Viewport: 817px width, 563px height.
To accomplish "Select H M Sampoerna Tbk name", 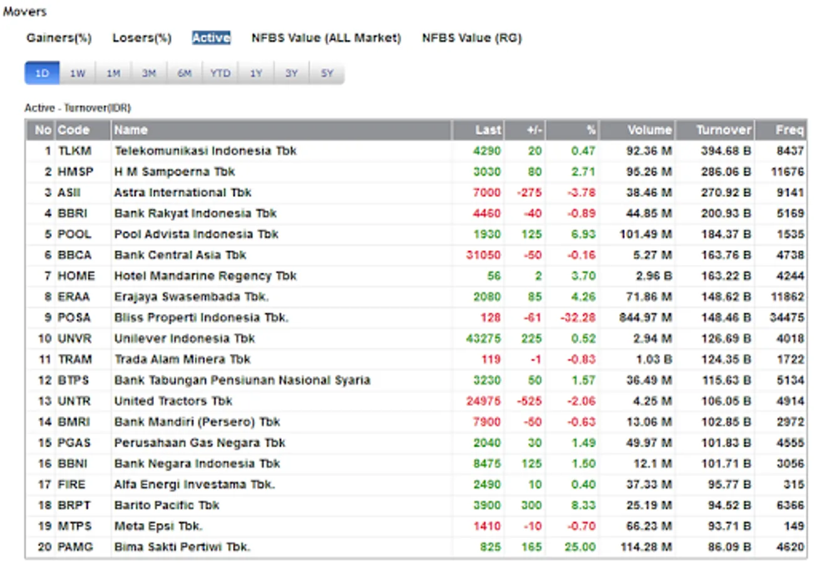I will pyautogui.click(x=175, y=171).
